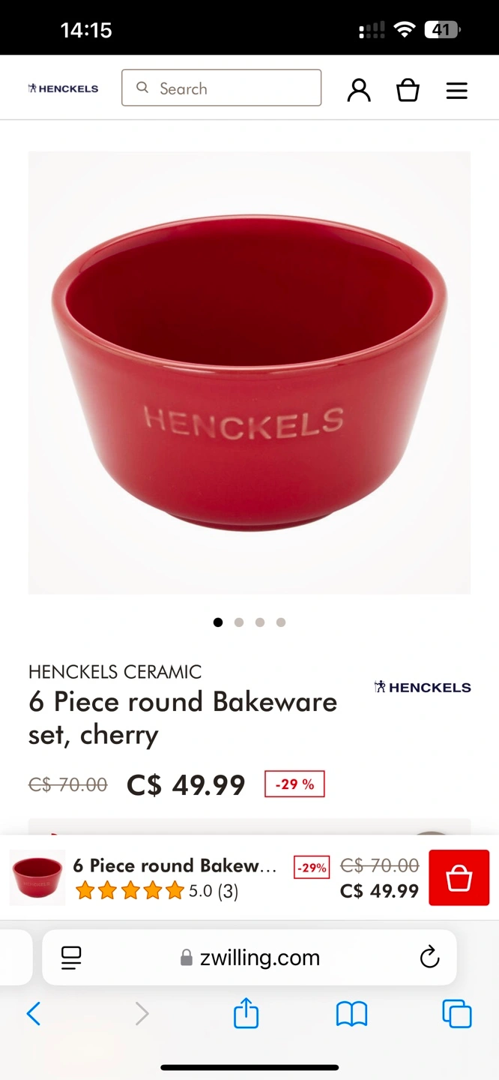Screen dimensions: 499x1080
Task: Focus the Search input field
Action: click(222, 88)
